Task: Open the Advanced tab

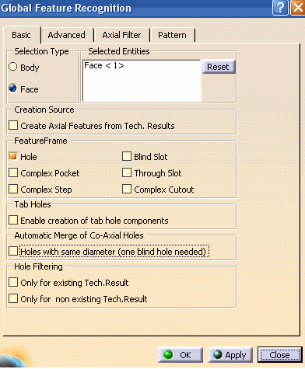Action: click(67, 35)
